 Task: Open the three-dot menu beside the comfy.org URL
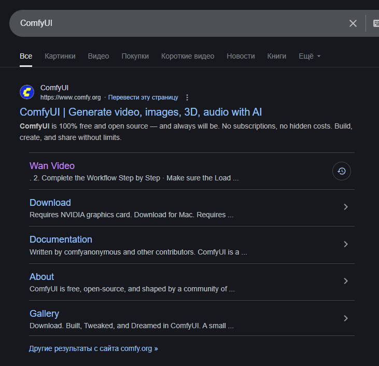[187, 97]
